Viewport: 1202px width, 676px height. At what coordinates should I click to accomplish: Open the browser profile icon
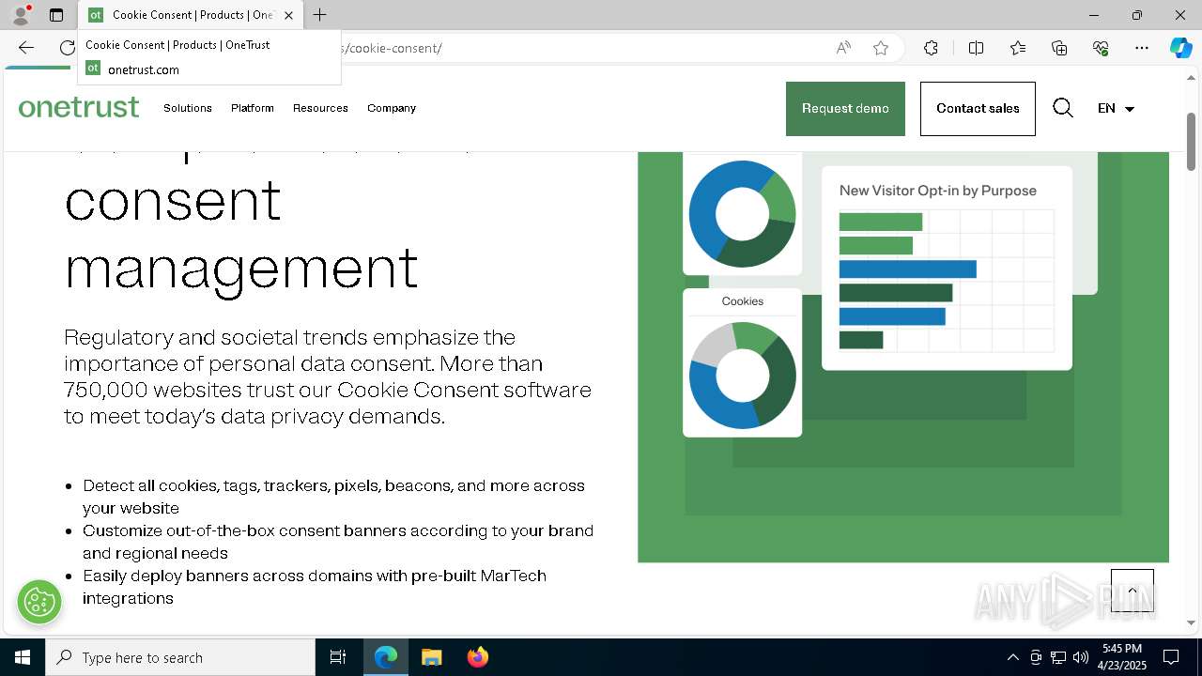21,15
